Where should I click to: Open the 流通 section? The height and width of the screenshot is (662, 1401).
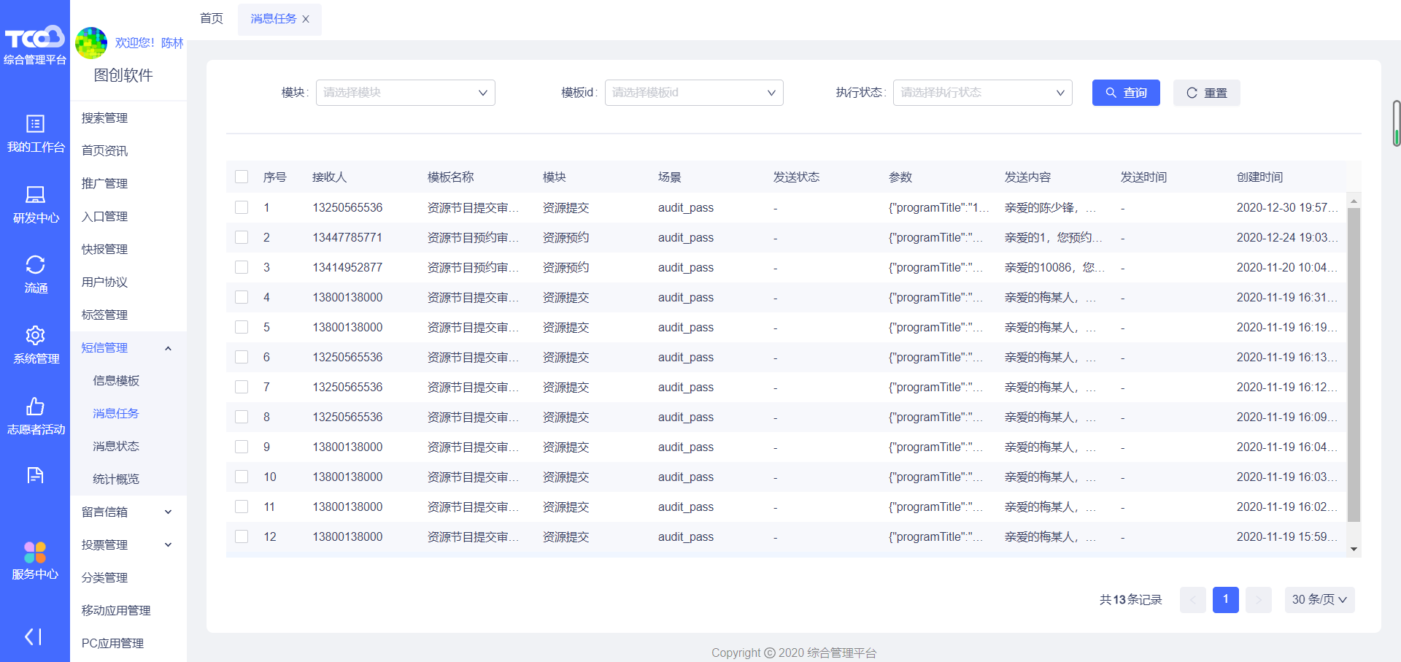[35, 274]
